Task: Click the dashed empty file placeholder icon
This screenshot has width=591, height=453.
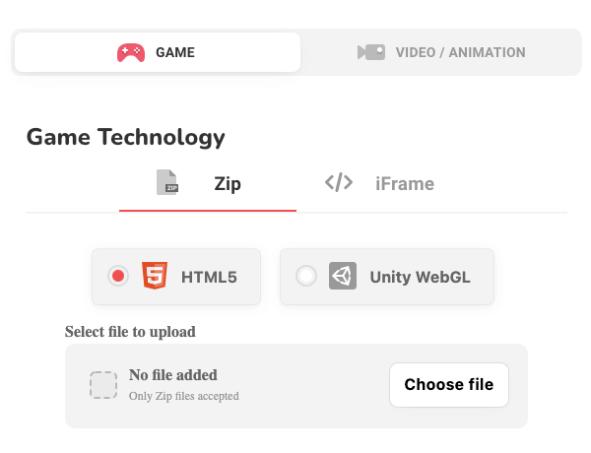Action: [103, 385]
